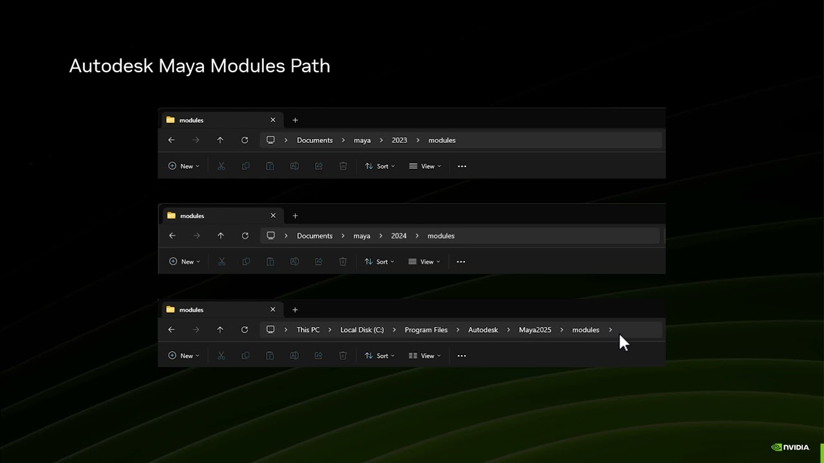Click the Paste icon in the 2023 window toolbar
The height and width of the screenshot is (463, 824).
click(x=270, y=166)
